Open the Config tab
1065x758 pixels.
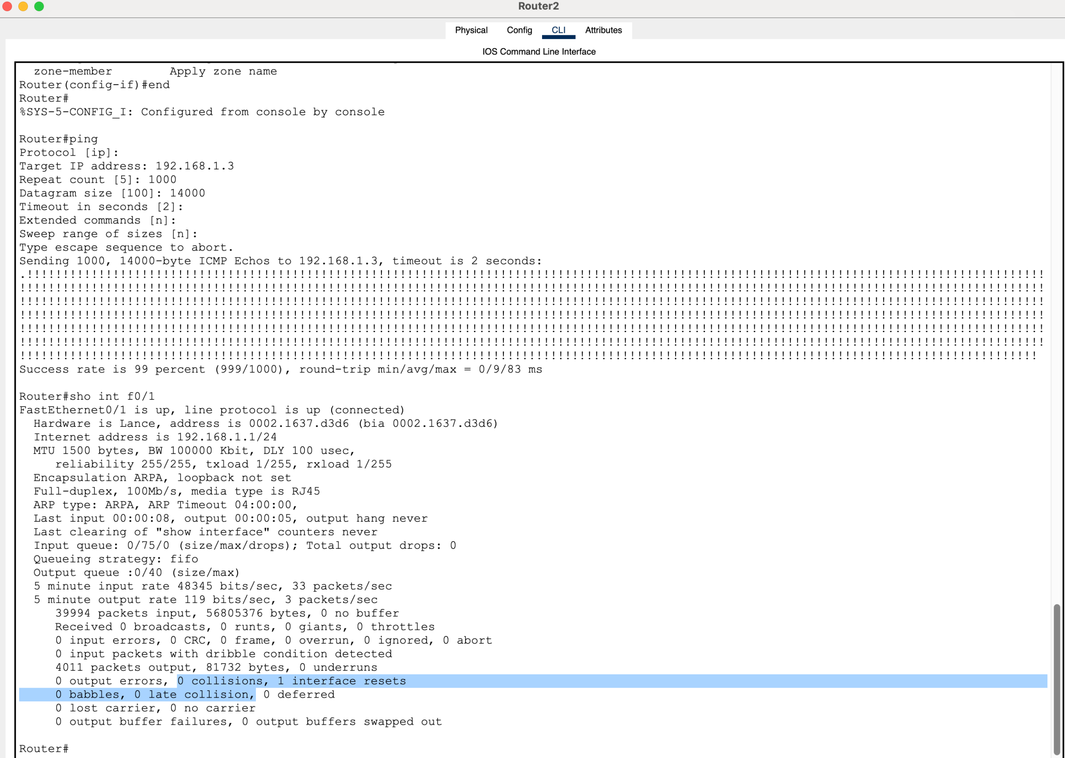click(x=519, y=30)
